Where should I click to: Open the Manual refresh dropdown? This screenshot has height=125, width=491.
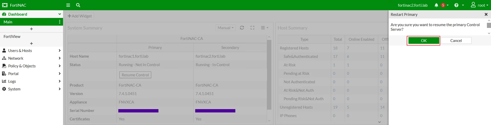pos(226,28)
